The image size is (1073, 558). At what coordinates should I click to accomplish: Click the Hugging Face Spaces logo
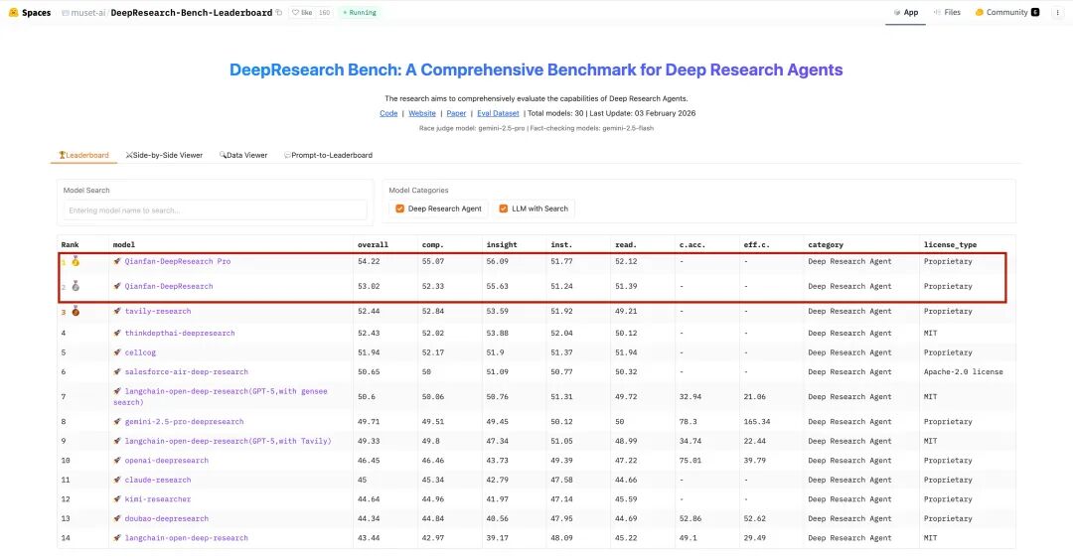click(13, 13)
